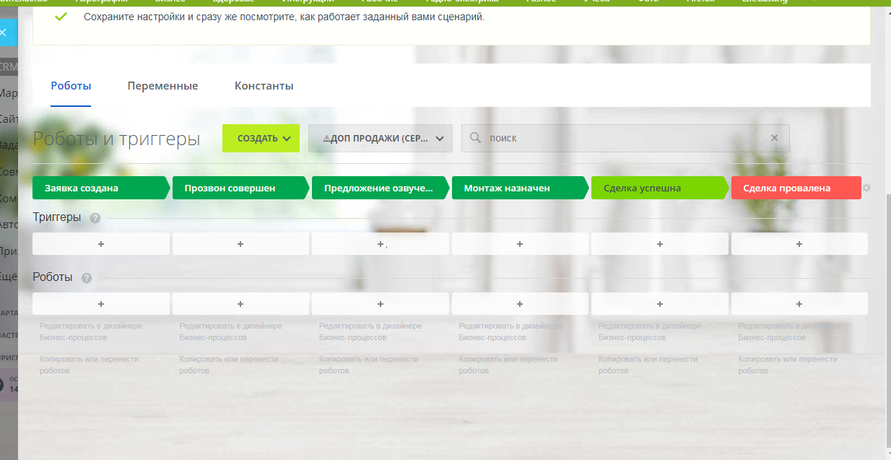The height and width of the screenshot is (460, 891).
Task: Edit in designer under Сделка успешна column
Action: [650, 331]
